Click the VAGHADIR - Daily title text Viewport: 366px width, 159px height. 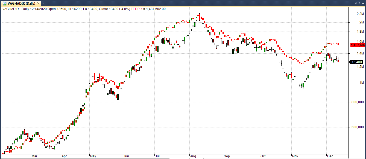click(x=16, y=9)
